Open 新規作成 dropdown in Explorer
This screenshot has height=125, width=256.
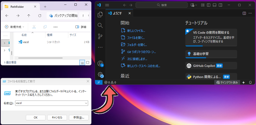[x=14, y=27]
